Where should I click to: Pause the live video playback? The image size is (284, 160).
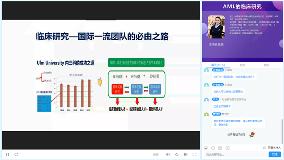pos(7,154)
